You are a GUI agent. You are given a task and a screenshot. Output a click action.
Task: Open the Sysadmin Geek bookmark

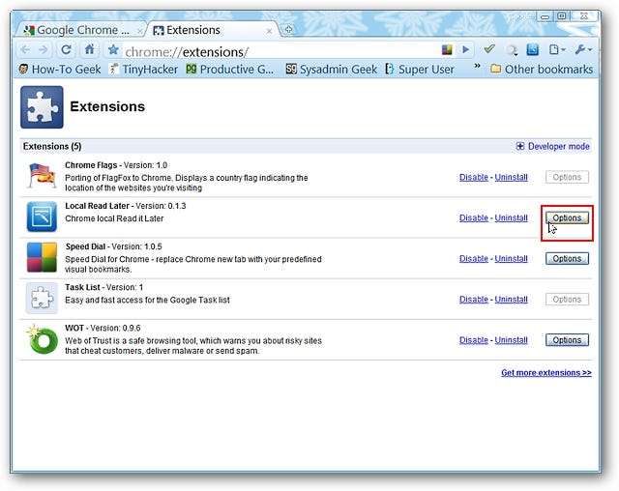pyautogui.click(x=331, y=70)
